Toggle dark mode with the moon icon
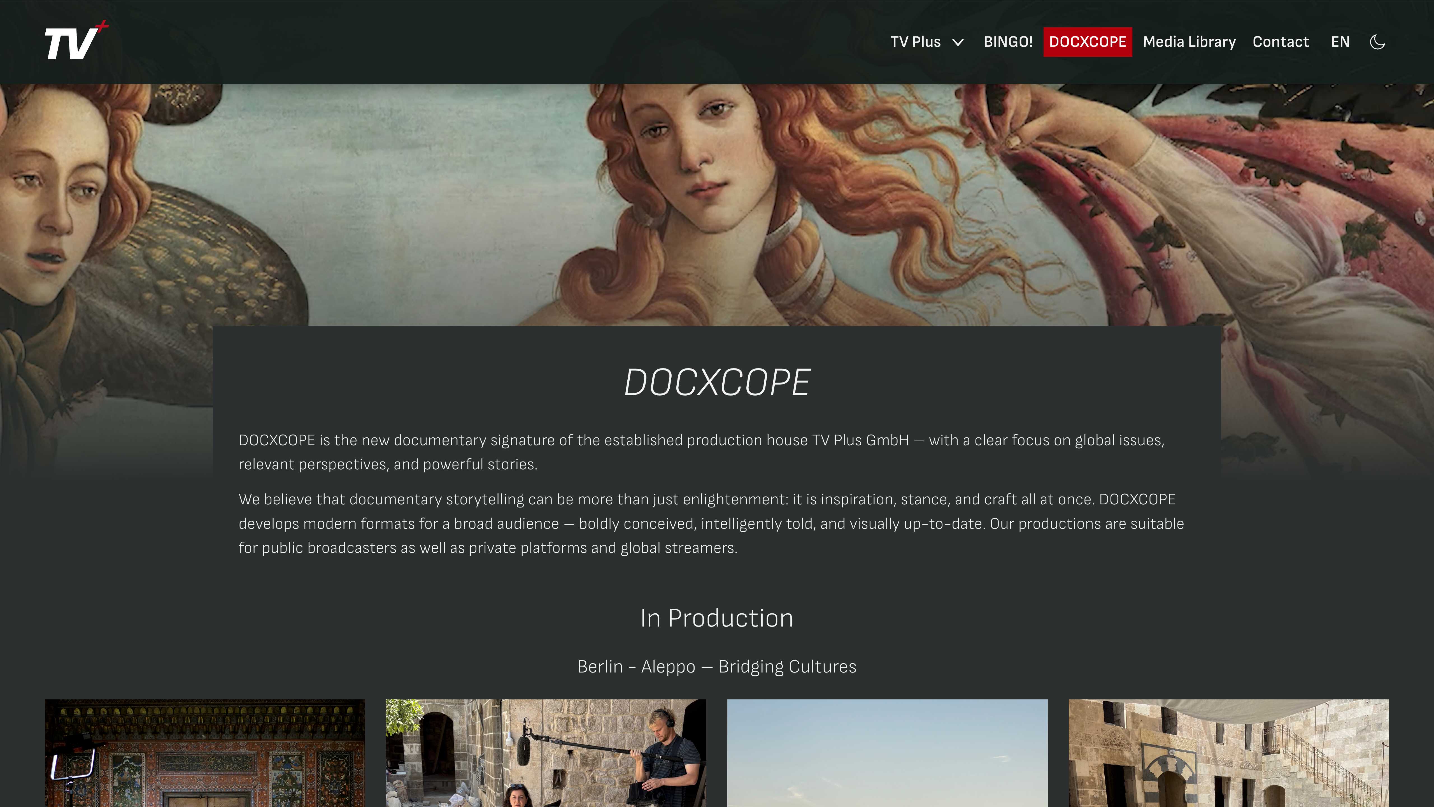This screenshot has width=1434, height=807. (1377, 42)
